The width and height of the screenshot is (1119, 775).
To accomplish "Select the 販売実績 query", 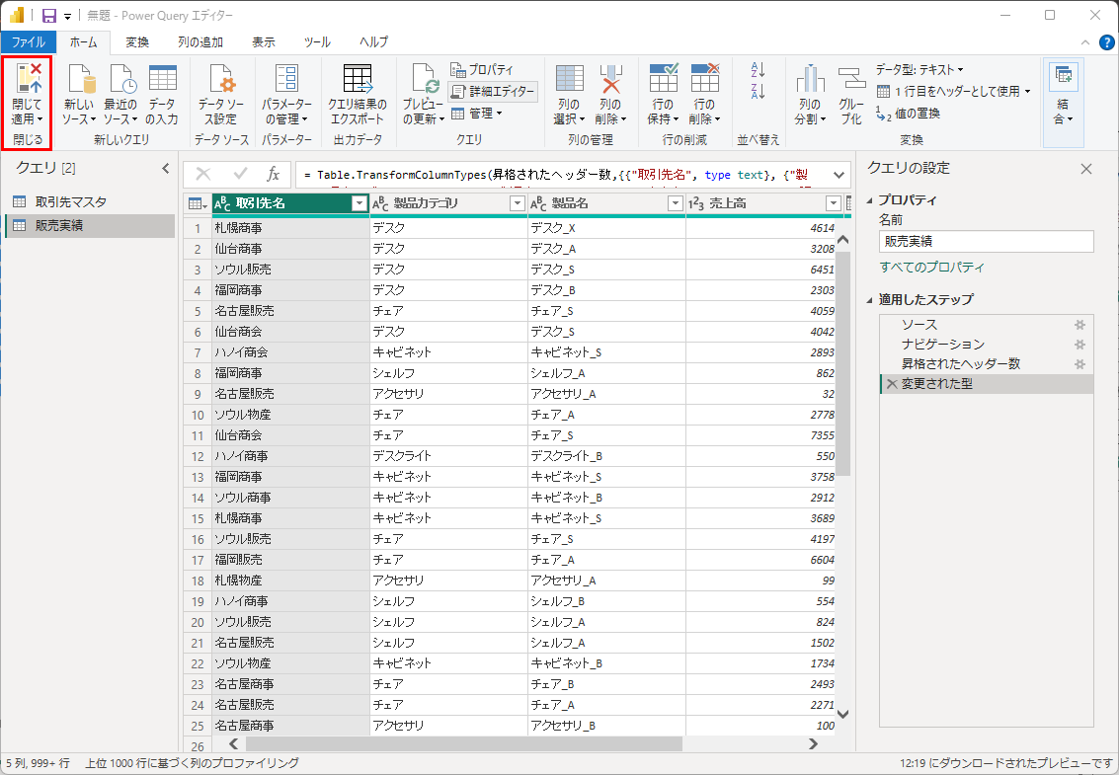I will coord(90,225).
